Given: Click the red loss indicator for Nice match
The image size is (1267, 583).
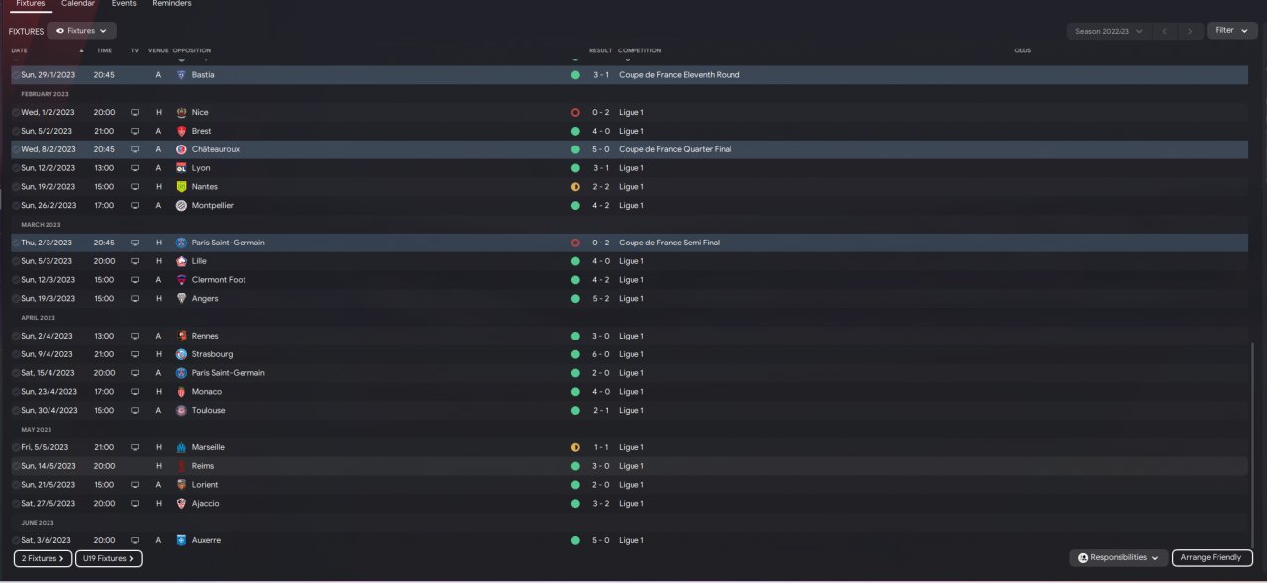Looking at the screenshot, I should coord(575,113).
